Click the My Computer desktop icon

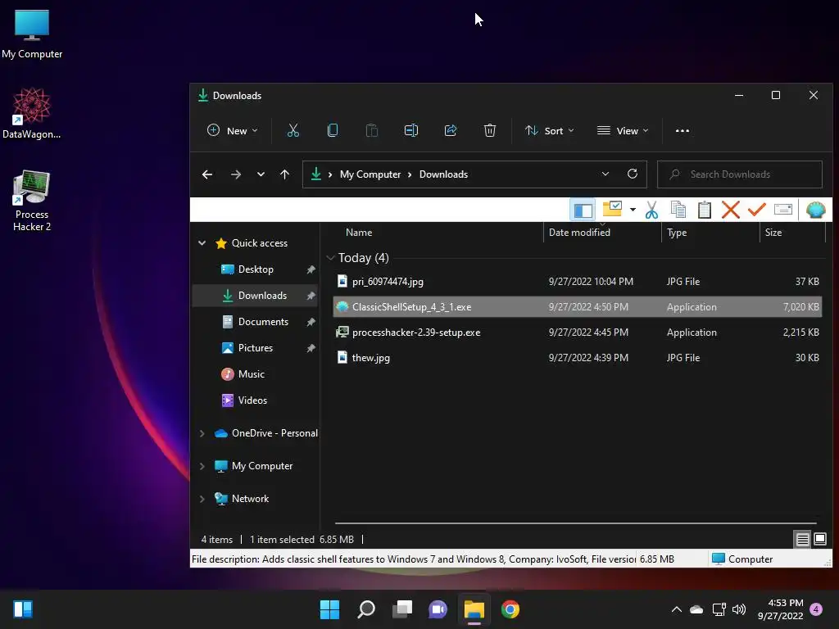pyautogui.click(x=32, y=34)
